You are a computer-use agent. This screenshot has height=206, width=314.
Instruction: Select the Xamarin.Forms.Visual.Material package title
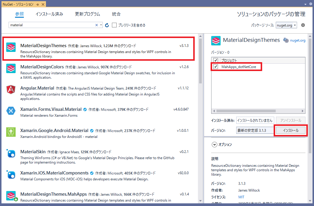51,109
